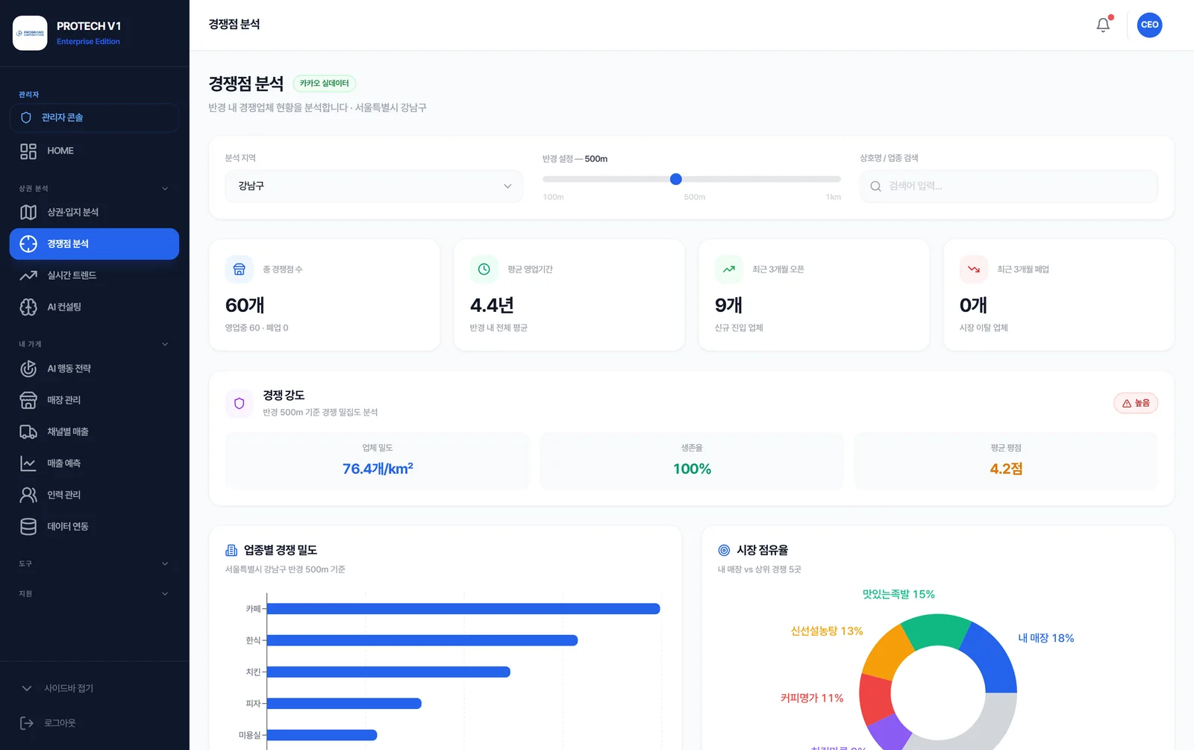1194x750 pixels.
Task: Click the people icon for 인력 관리
Action: coord(28,495)
